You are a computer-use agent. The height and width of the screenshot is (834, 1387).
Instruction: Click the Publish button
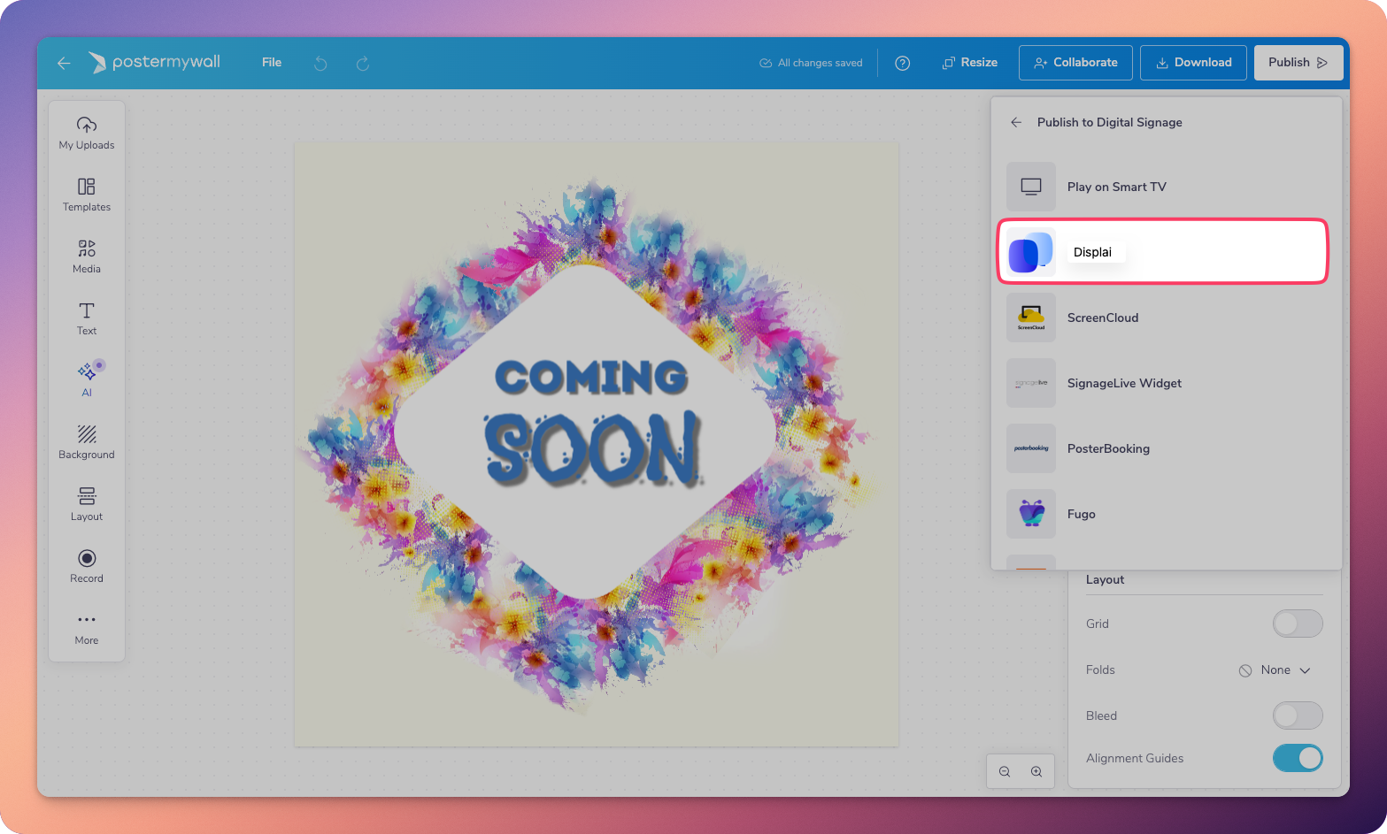(1298, 63)
